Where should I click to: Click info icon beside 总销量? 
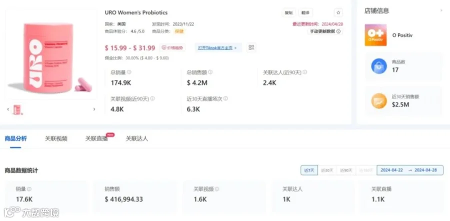129,72
